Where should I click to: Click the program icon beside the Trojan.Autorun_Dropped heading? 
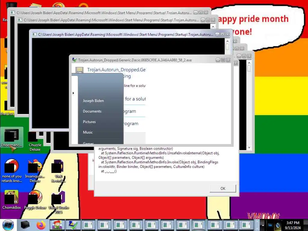79,70
